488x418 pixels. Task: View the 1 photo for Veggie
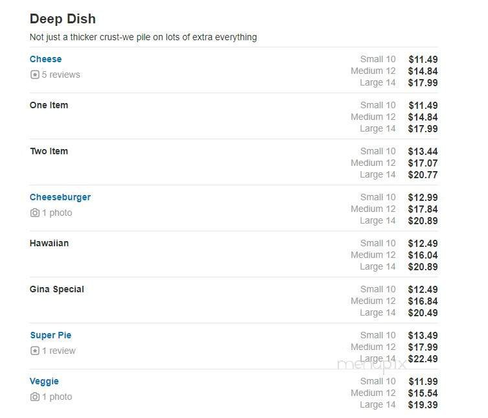[x=57, y=397]
